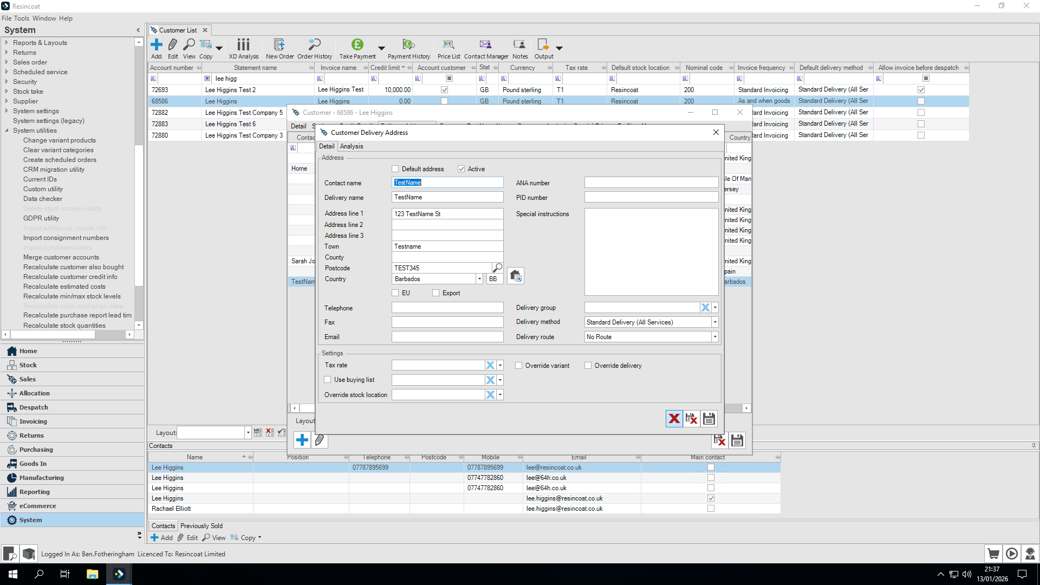The height and width of the screenshot is (585, 1040).
Task: Open the shopping cart icon in the status bar
Action: pos(994,554)
